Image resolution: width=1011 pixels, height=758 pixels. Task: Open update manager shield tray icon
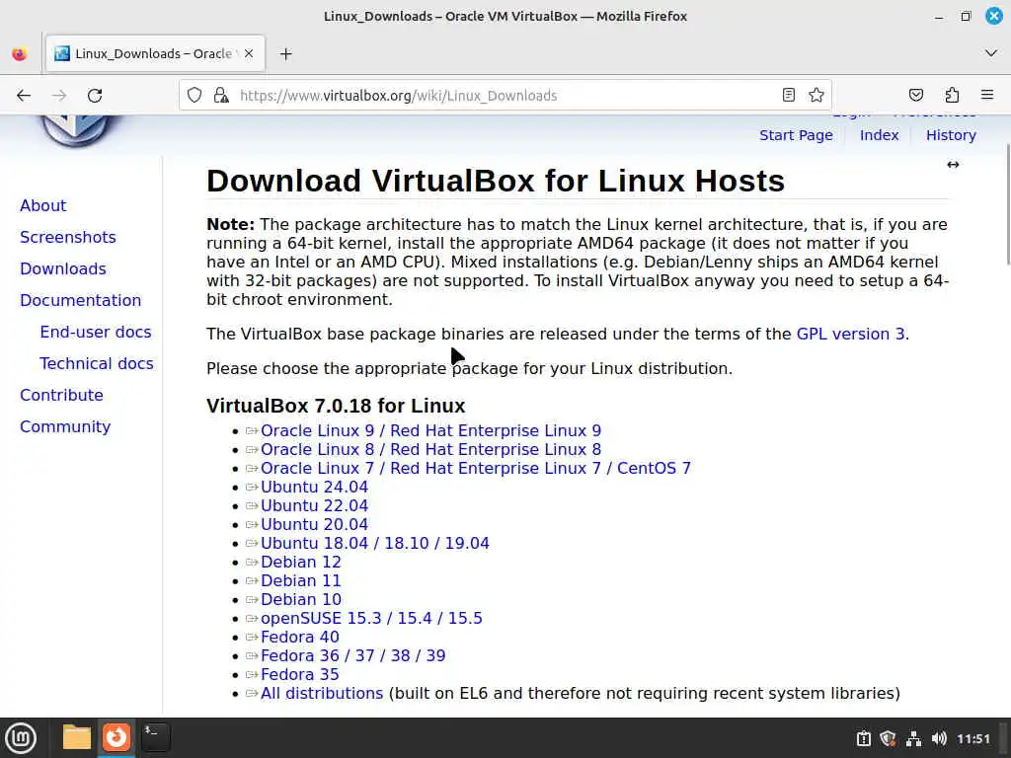click(888, 738)
